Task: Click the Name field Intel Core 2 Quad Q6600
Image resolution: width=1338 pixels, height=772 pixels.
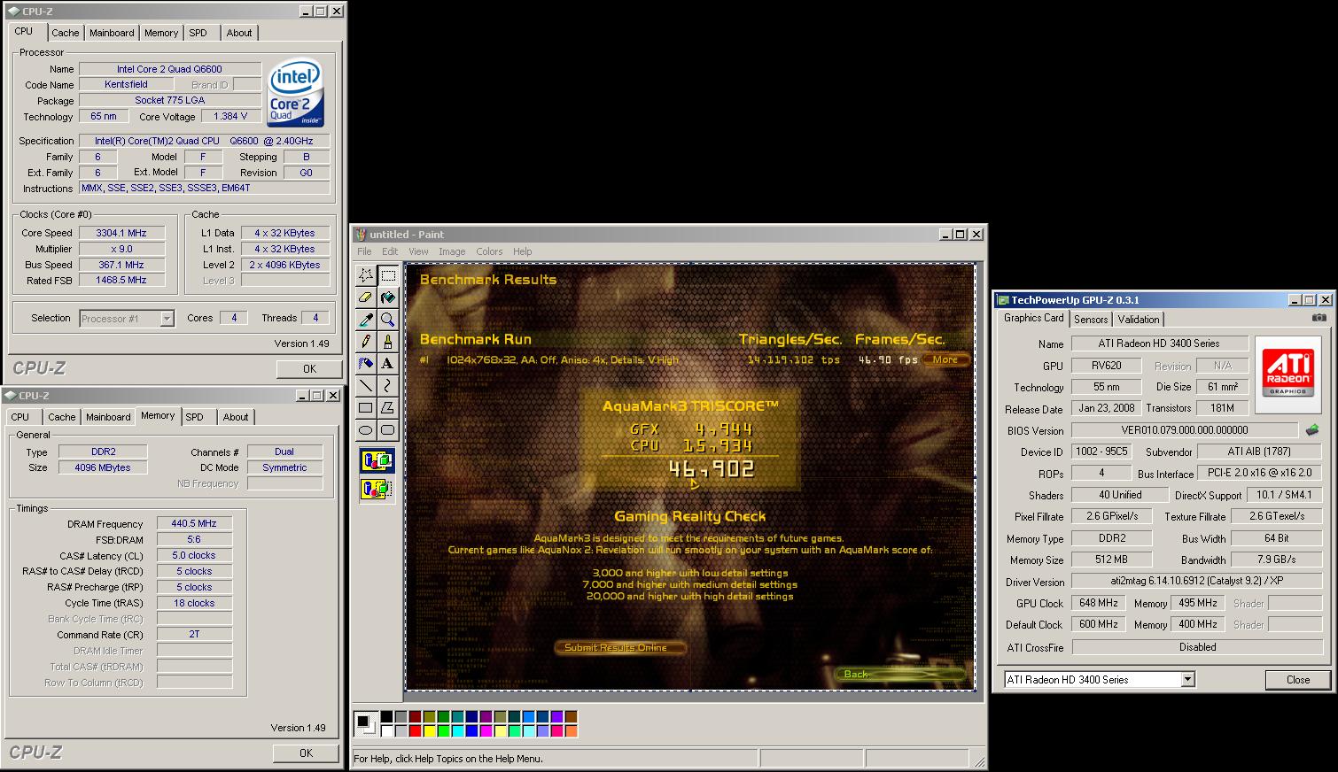Action: 169,69
